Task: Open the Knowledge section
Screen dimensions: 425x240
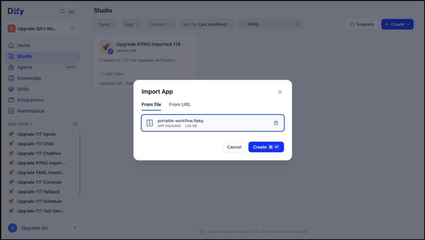Action: click(42, 78)
